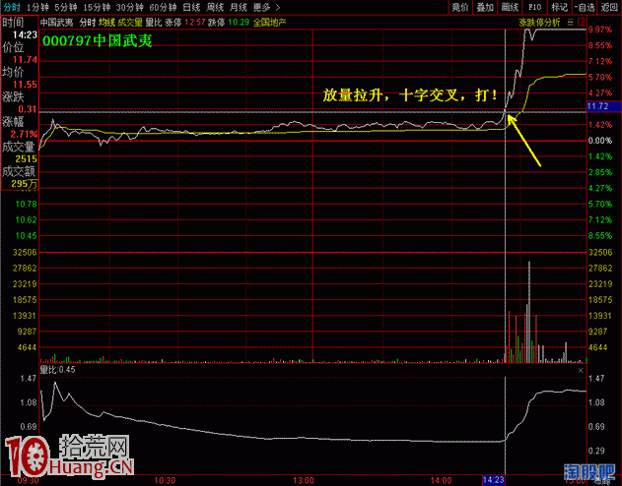Click the yellow 成交量 indicator label in header

click(130, 23)
